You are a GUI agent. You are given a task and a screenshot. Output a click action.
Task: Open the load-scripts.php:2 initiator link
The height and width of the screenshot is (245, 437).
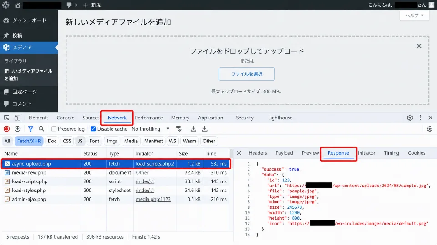pos(155,164)
